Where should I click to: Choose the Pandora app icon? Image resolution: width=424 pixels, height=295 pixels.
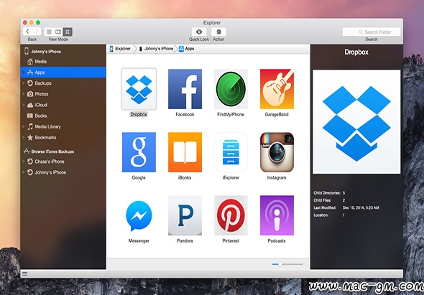pos(185,215)
